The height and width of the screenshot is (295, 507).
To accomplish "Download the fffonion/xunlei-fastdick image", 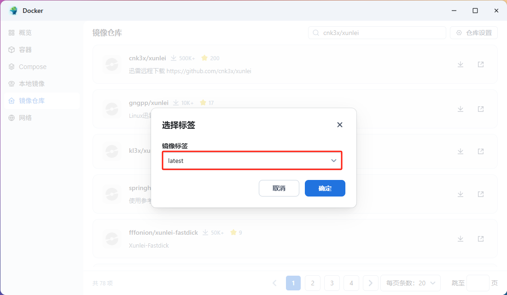I will tap(460, 239).
